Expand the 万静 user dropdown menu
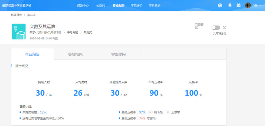Image resolution: width=265 pixels, height=126 pixels. tap(257, 6)
